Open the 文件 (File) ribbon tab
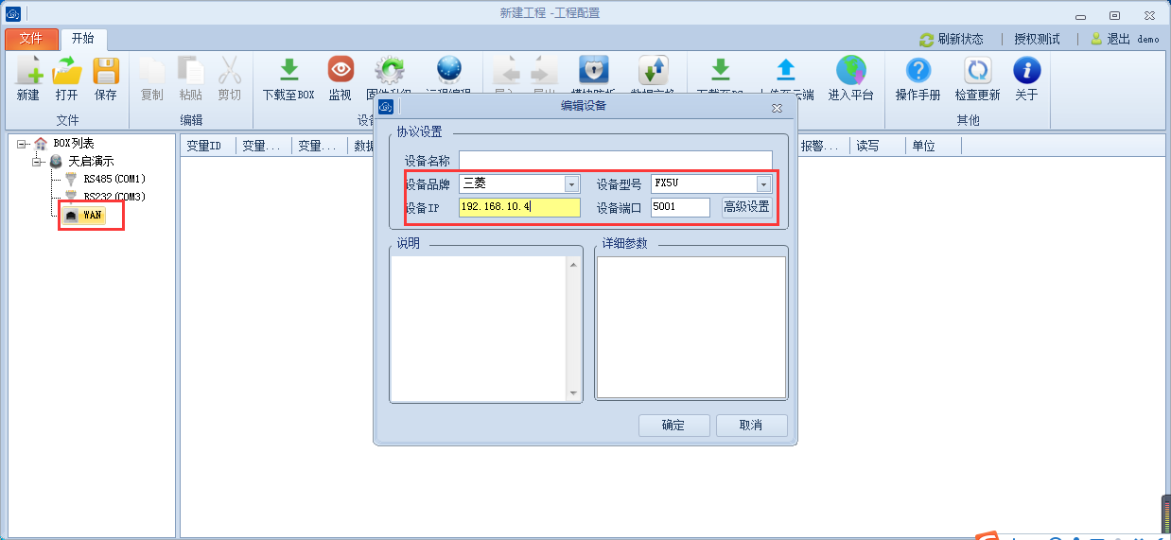1171x540 pixels. 31,39
